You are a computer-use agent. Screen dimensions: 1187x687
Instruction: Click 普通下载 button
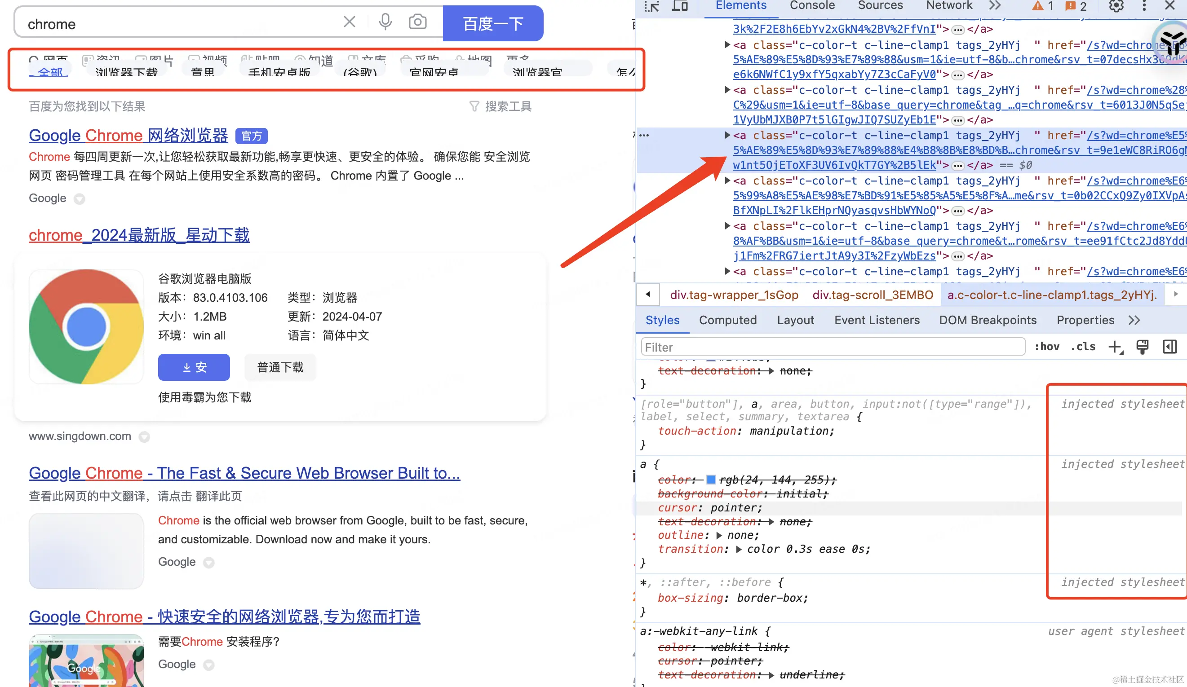click(280, 367)
